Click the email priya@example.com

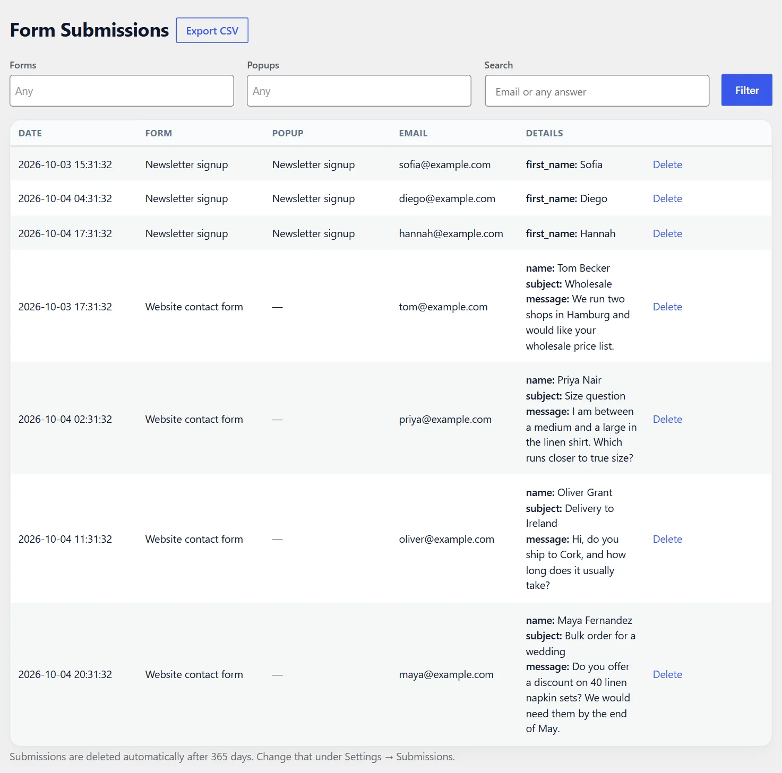click(x=445, y=419)
